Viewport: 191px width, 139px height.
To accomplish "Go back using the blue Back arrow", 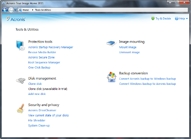I will click(x=5, y=10).
